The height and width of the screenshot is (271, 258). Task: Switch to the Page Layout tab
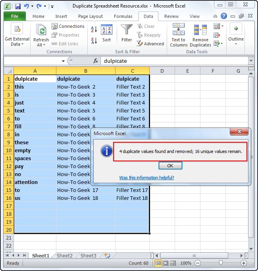pos(90,16)
